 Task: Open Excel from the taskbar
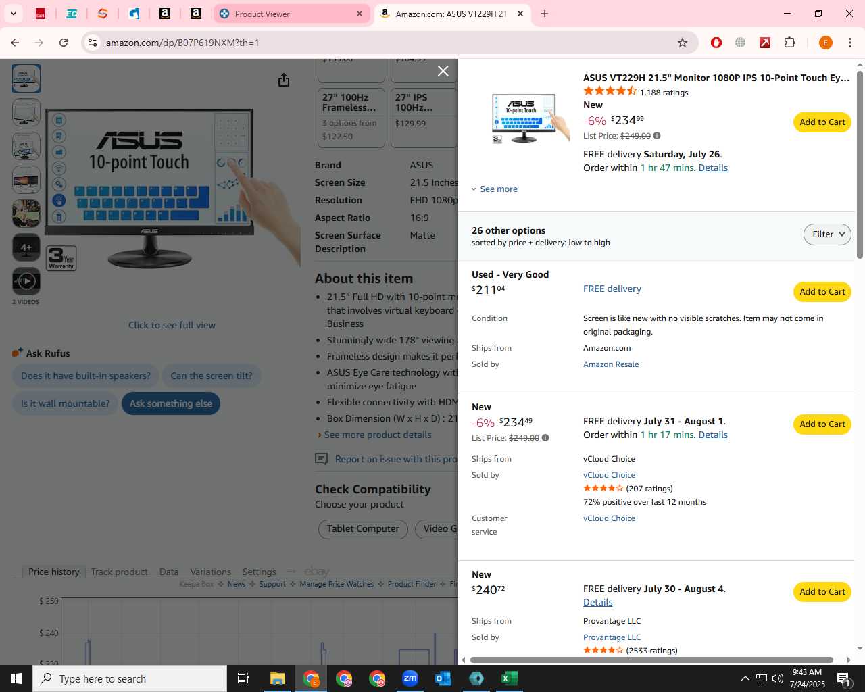tap(510, 678)
